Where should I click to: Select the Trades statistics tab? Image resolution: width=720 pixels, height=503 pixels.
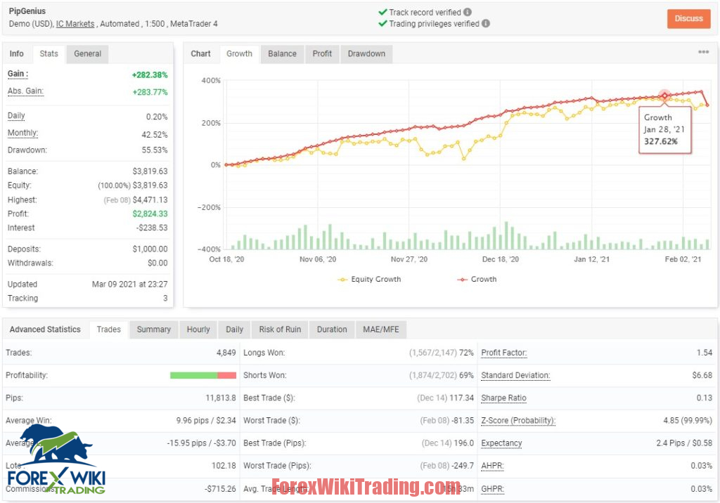point(109,329)
